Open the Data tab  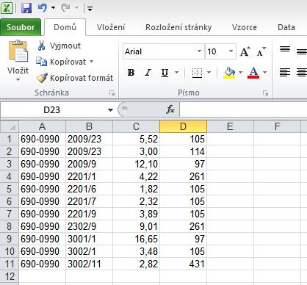click(x=286, y=27)
